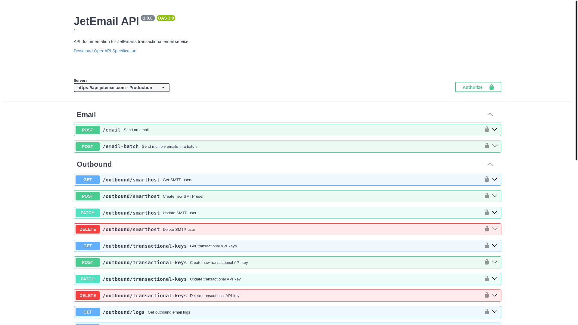
Task: Click lock icon on DELETE /outbound/transactional-keys row
Action: 487,295
